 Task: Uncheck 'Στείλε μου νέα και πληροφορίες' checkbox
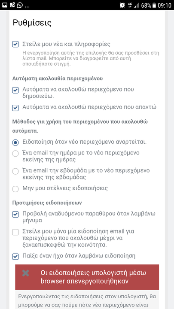coord(15,44)
